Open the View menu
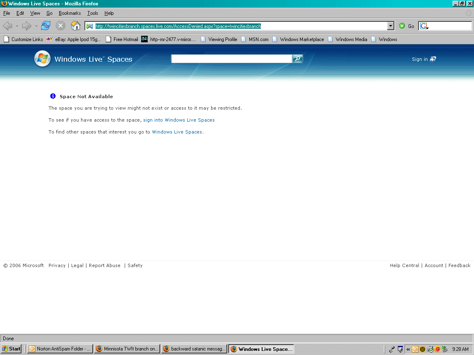 point(35,13)
